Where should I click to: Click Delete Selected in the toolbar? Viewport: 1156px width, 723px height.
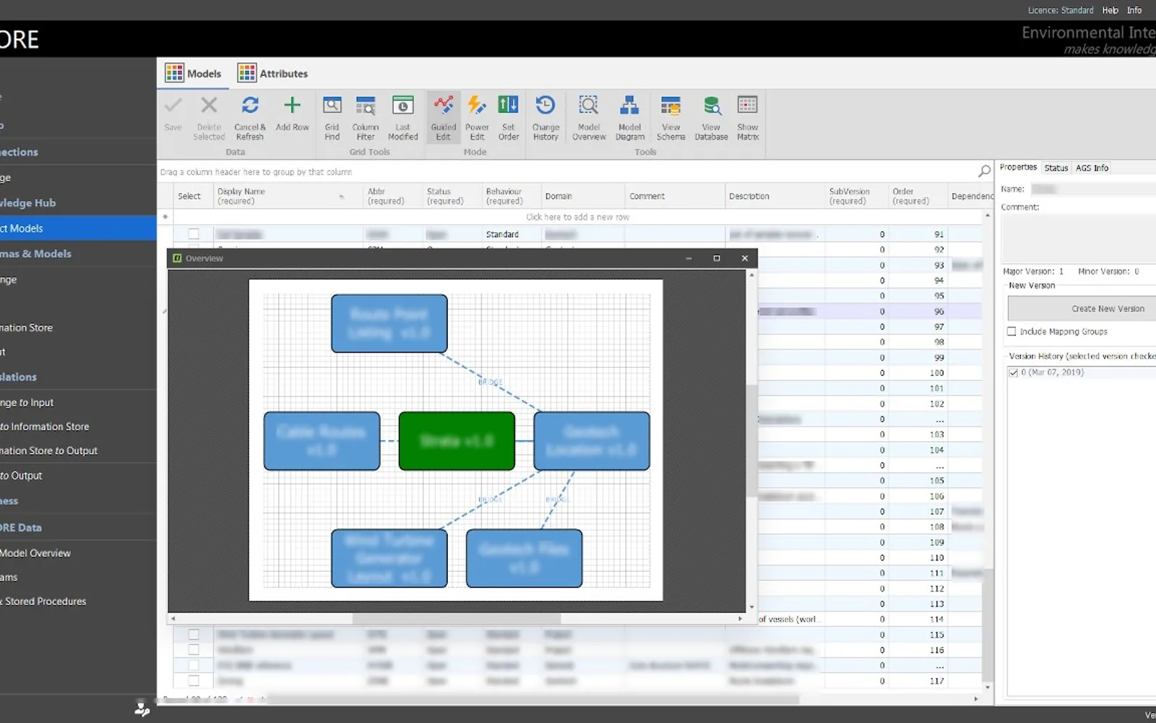click(209, 118)
